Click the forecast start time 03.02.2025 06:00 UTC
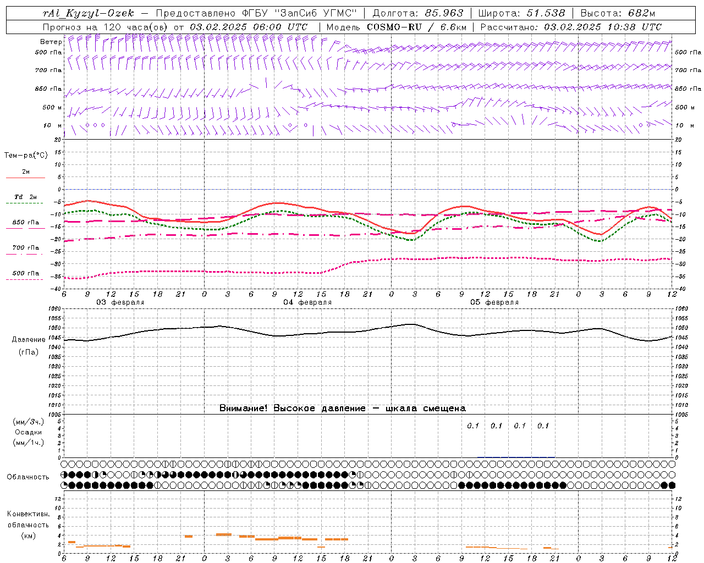 click(x=249, y=27)
